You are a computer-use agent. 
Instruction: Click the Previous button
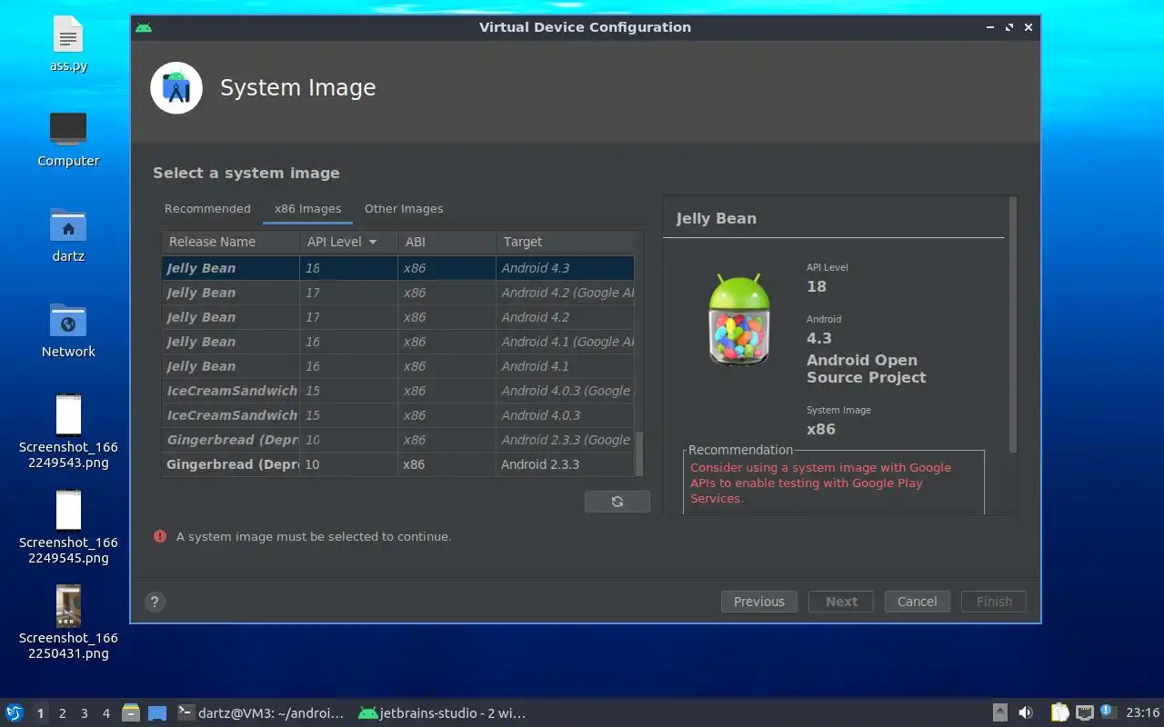point(759,602)
